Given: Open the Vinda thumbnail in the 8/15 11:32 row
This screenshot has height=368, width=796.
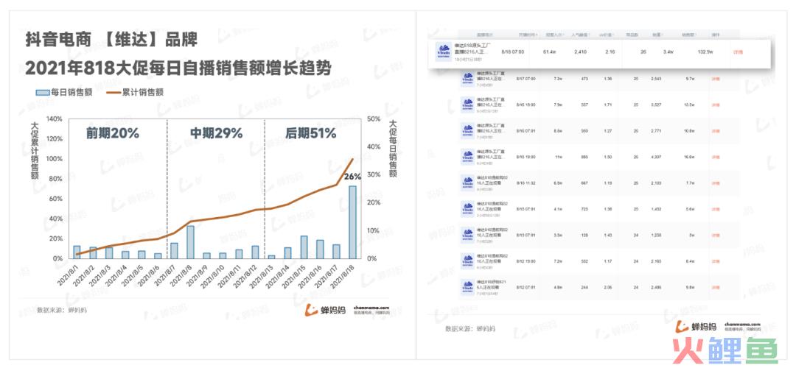Looking at the screenshot, I should [467, 183].
